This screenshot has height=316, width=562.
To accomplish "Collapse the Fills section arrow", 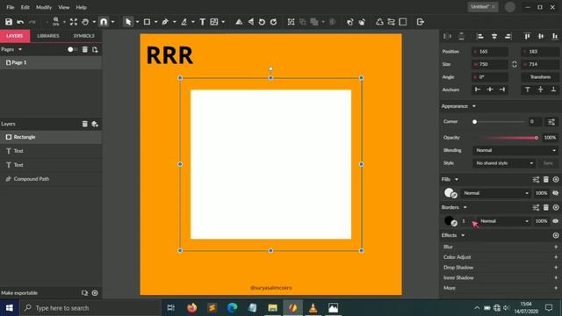I will pyautogui.click(x=457, y=179).
